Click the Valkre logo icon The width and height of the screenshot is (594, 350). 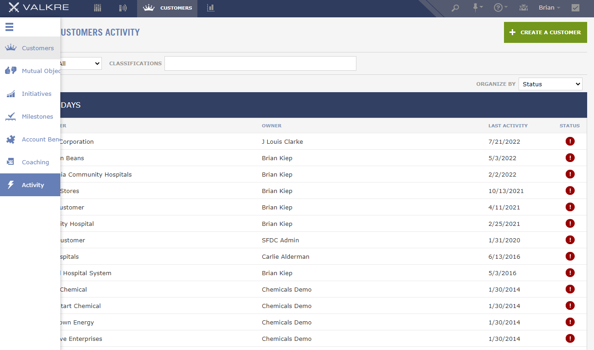pos(13,7)
